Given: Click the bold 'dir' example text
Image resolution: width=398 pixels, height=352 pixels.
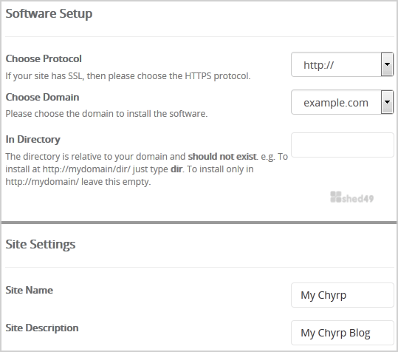Looking at the screenshot, I should pyautogui.click(x=176, y=169).
